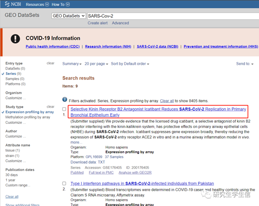
Task: Click the ID: 200176405 text
Action: coord(137,167)
